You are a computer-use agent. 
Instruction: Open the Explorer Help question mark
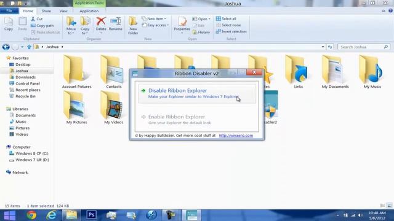390,11
